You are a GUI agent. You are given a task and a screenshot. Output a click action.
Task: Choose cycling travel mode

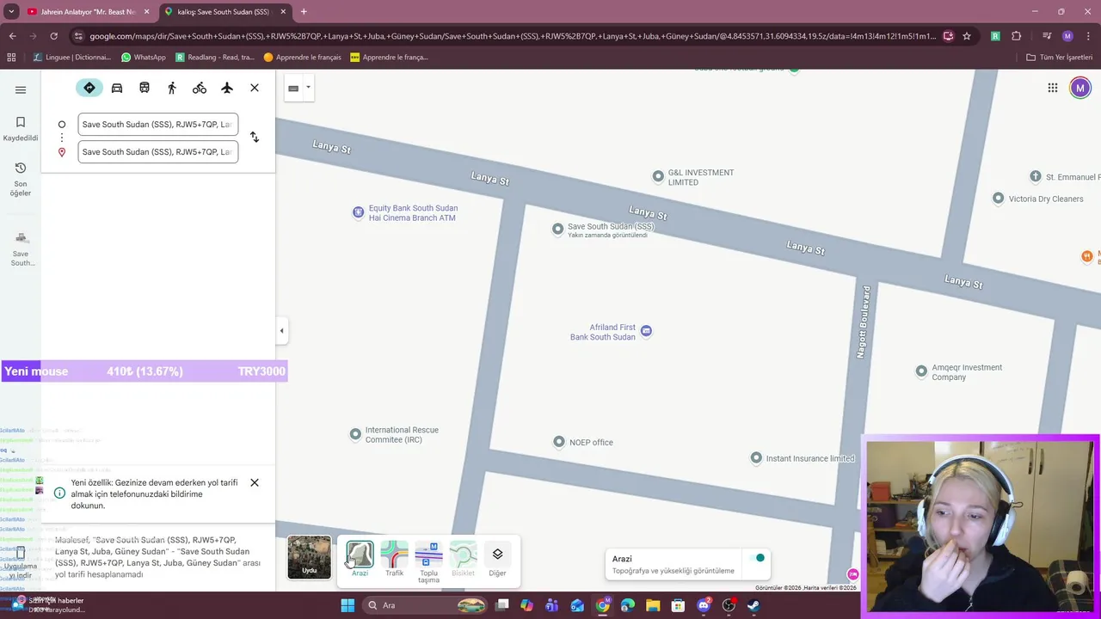(200, 88)
